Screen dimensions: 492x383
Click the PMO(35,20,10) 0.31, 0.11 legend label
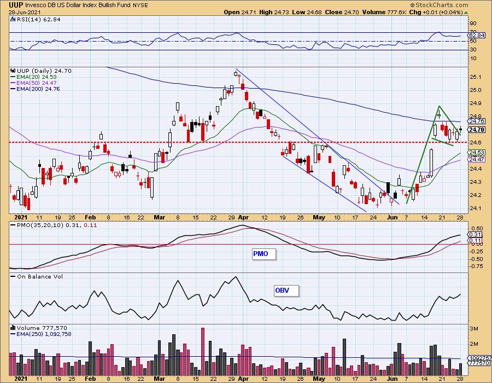coord(54,225)
